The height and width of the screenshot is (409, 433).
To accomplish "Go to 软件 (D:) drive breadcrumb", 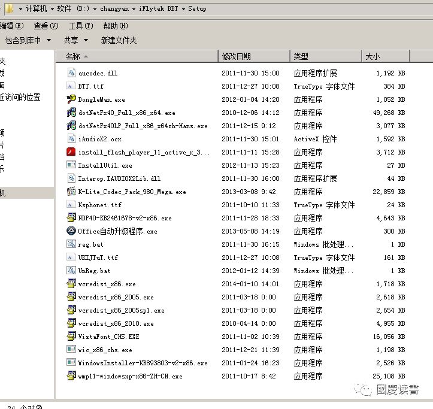I will [x=73, y=9].
